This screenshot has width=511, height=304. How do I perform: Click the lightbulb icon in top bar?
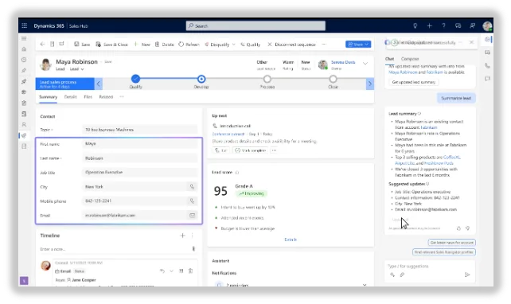(x=415, y=25)
